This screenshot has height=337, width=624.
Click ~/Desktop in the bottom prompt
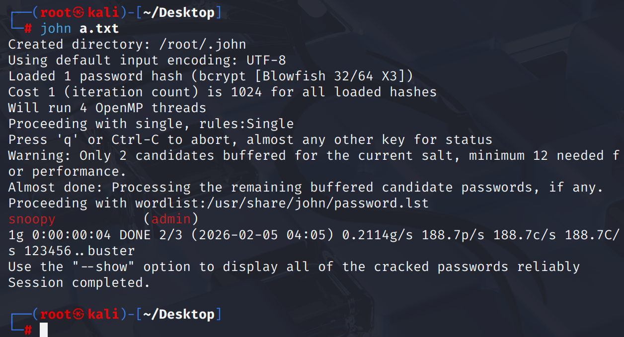click(x=179, y=314)
